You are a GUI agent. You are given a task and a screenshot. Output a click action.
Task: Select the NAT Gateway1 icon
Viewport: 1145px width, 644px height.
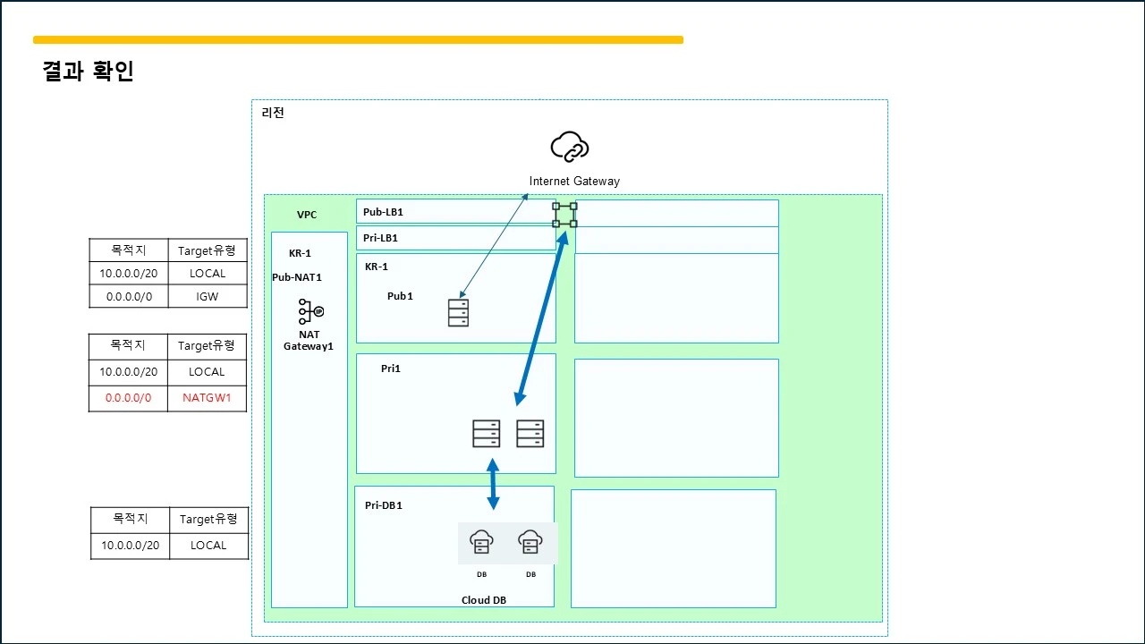point(310,311)
